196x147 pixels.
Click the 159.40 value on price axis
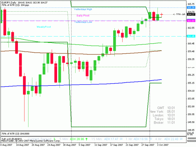191,51
